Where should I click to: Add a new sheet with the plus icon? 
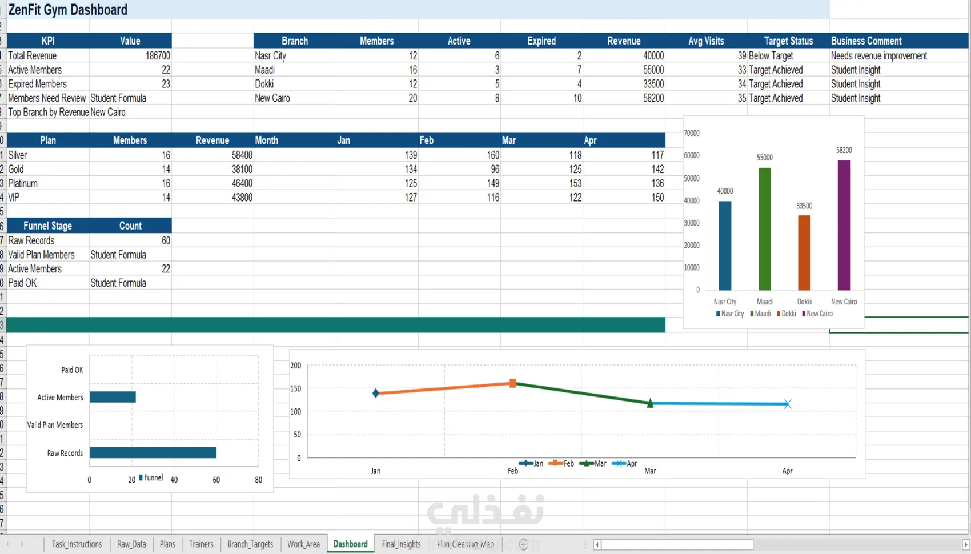[x=523, y=544]
